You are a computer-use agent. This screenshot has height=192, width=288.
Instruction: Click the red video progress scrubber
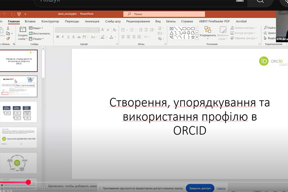click(28, 182)
